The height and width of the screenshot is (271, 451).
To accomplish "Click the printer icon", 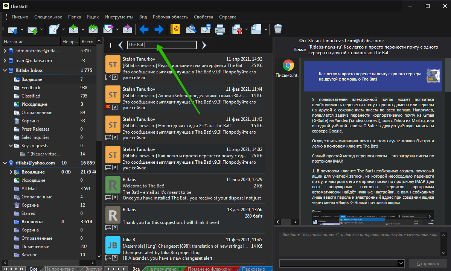I will (x=220, y=29).
